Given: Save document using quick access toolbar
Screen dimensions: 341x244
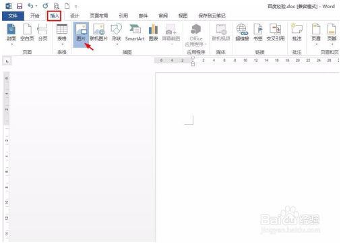Looking at the screenshot, I should click(20, 6).
